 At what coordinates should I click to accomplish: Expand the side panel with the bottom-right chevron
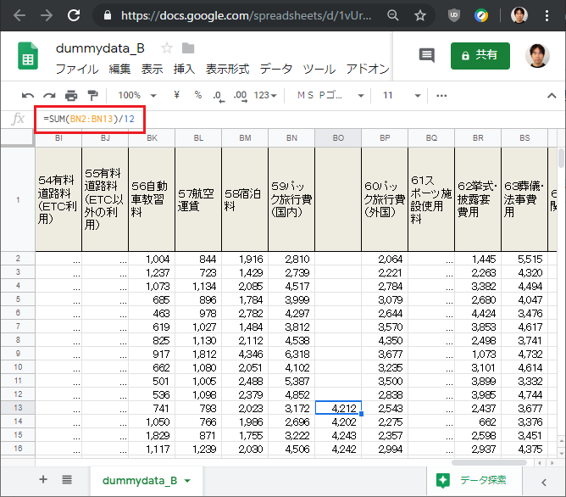pyautogui.click(x=544, y=483)
